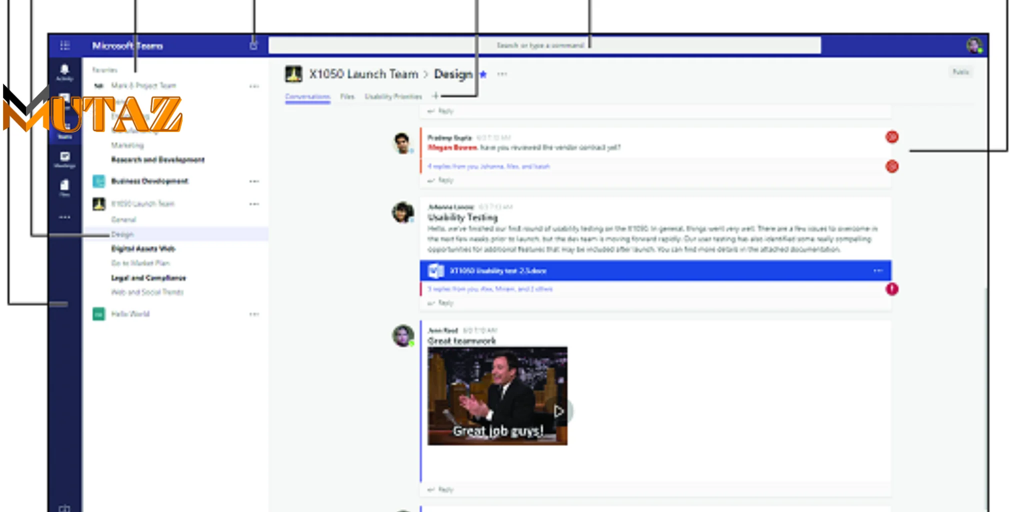Screen dimensions: 1012x512
Task: Open more options on the docx attachment
Action: pyautogui.click(x=877, y=270)
